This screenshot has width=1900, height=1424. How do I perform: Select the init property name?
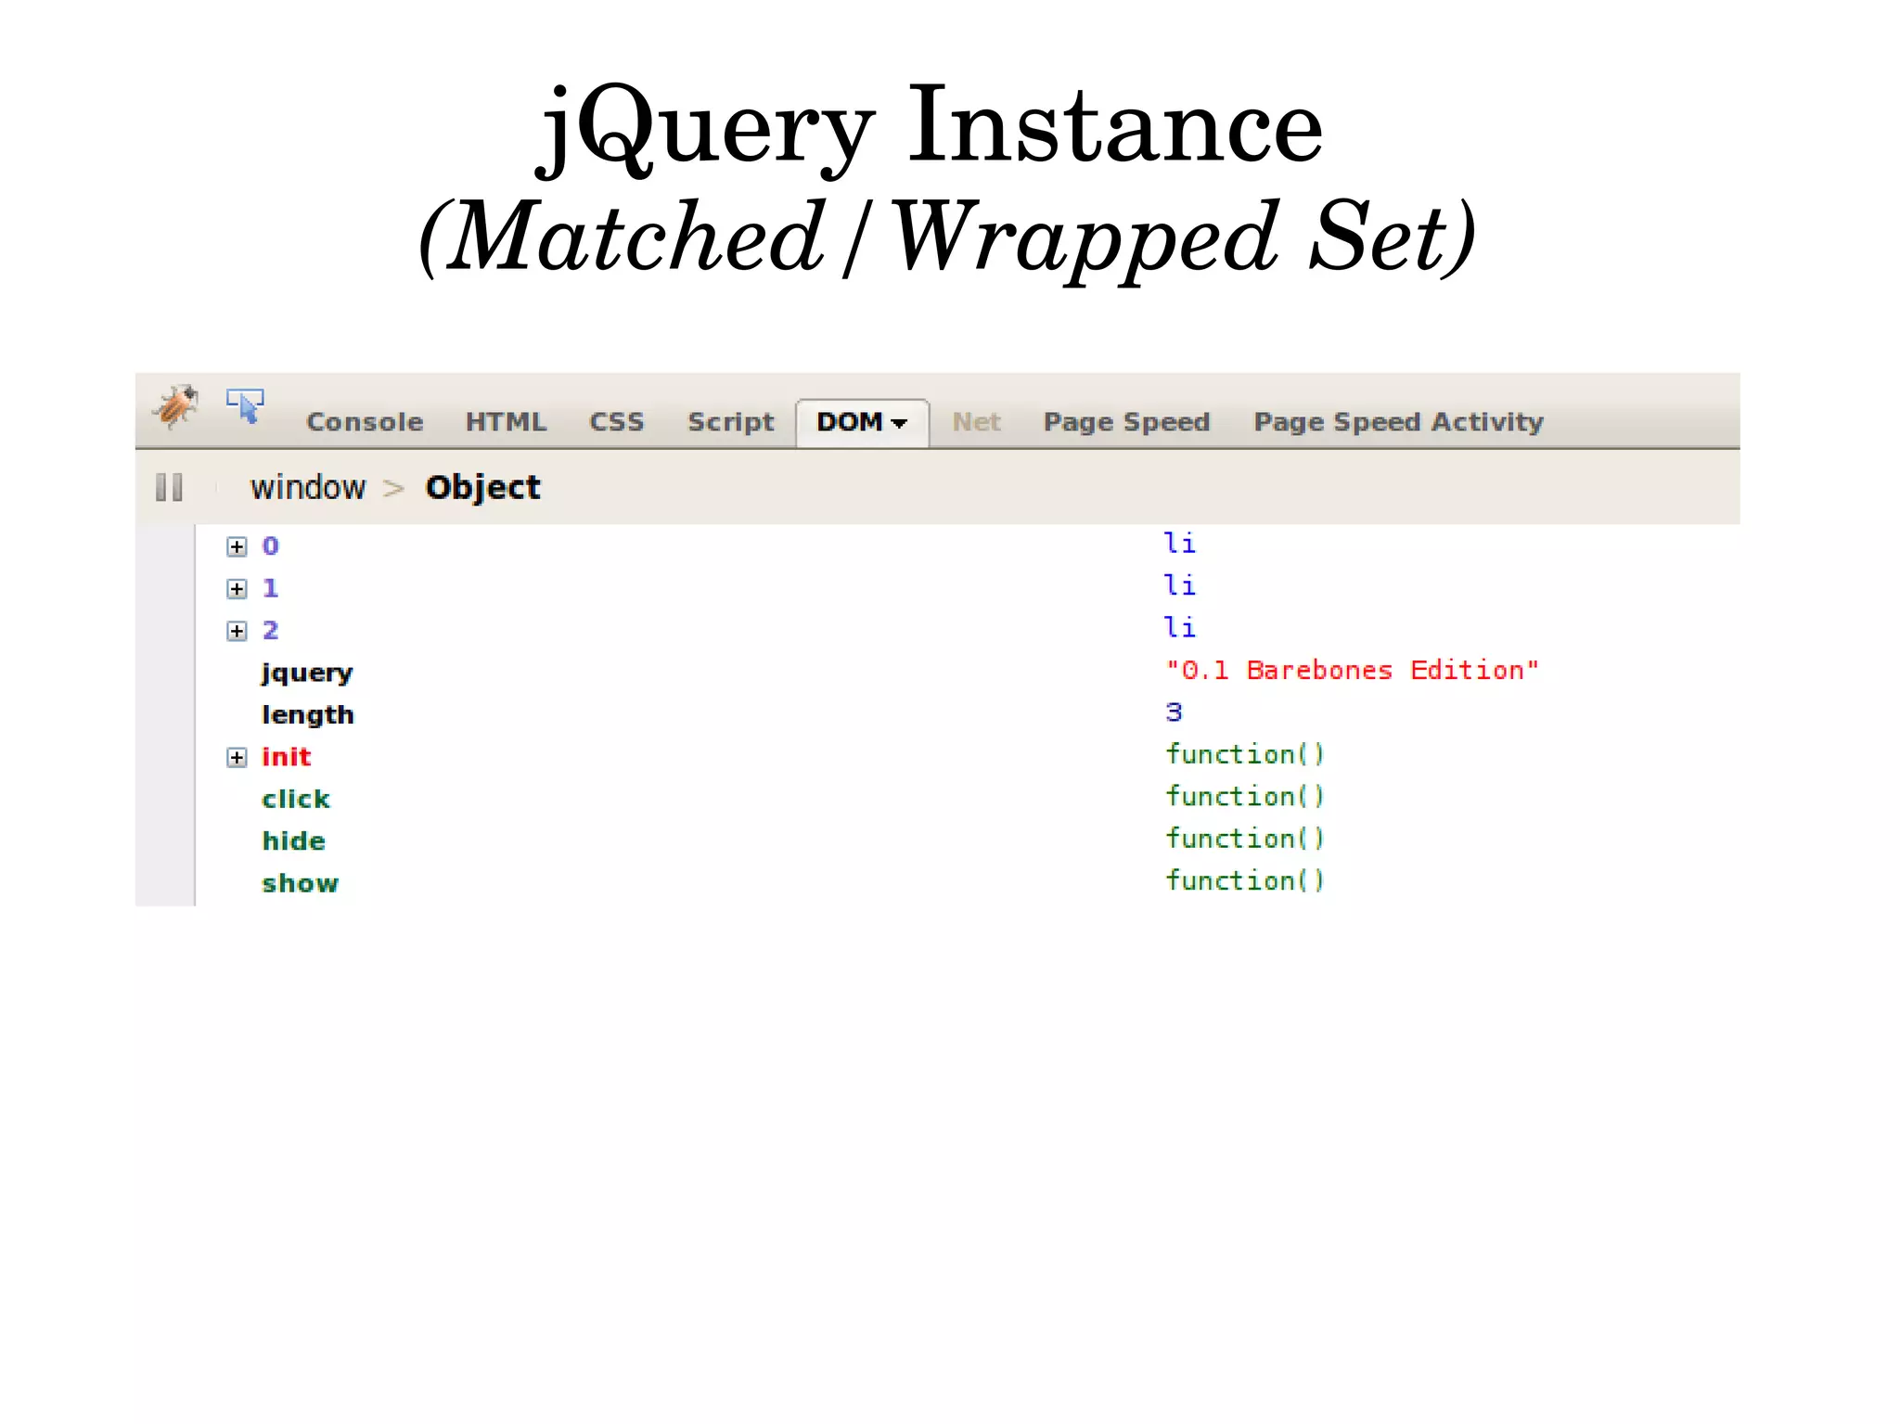pyautogui.click(x=286, y=757)
